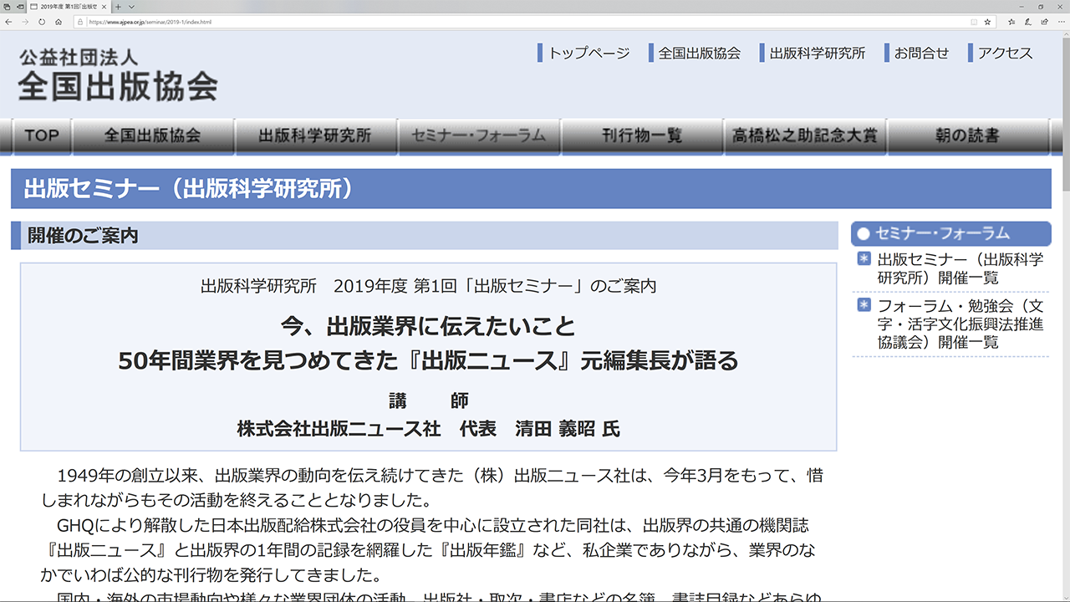Select 高橋松之助記念大賞 navigation menu item
Screen dimensions: 1070x602
(x=805, y=135)
